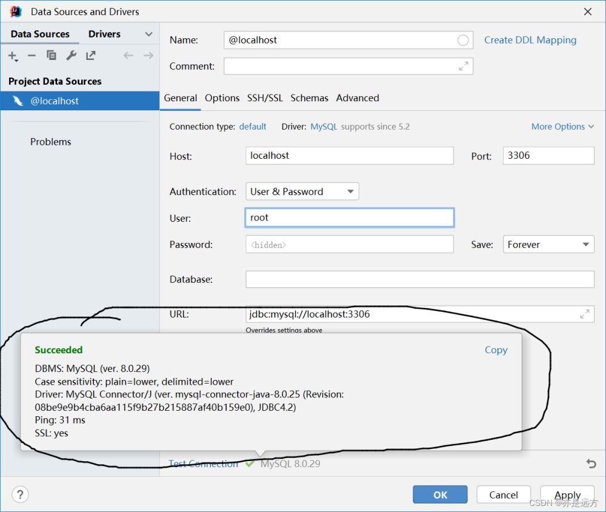Screen dimensions: 606x512
Task: Click the Create DDL Mapping link
Action: 530,40
